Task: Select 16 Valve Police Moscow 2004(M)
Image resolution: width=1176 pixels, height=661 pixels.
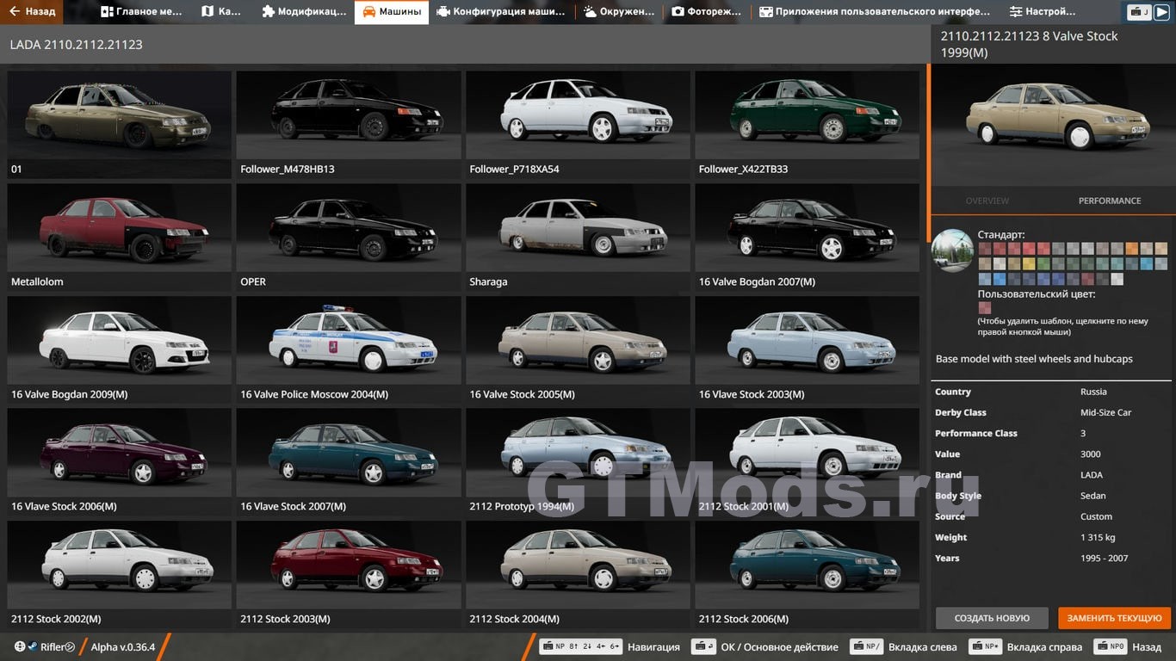Action: tap(349, 349)
